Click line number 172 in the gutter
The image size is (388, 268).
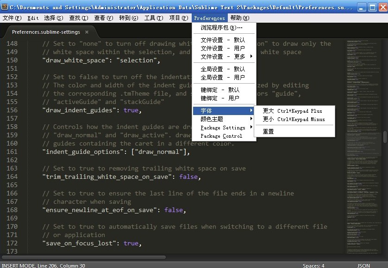tap(12, 244)
